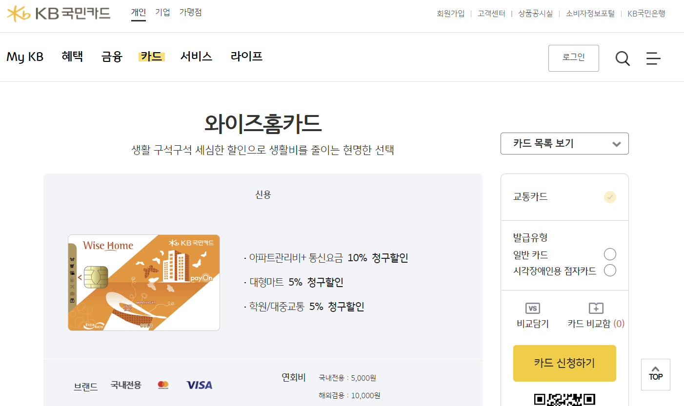Click the 비교담기 VS icon
This screenshot has height=406, width=684.
533,308
